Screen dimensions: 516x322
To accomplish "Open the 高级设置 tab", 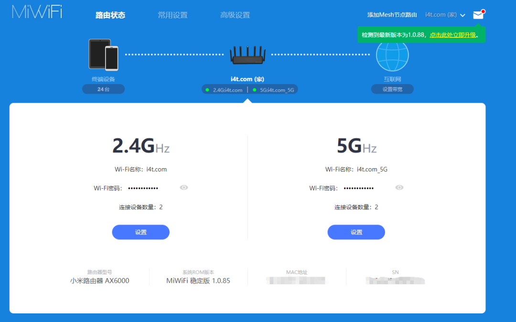I will click(x=235, y=15).
